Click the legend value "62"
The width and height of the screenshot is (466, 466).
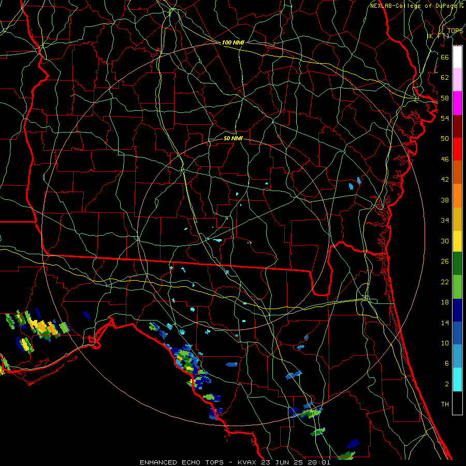[445, 78]
